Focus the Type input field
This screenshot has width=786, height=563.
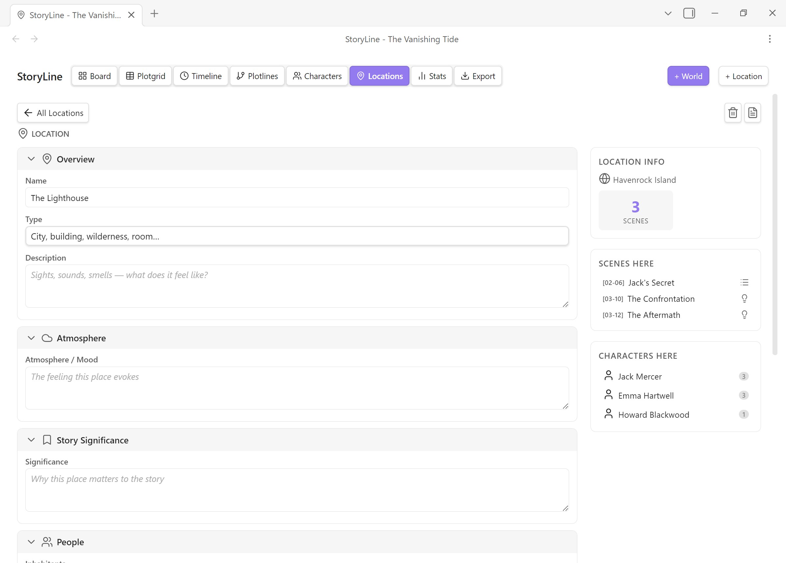click(x=297, y=237)
